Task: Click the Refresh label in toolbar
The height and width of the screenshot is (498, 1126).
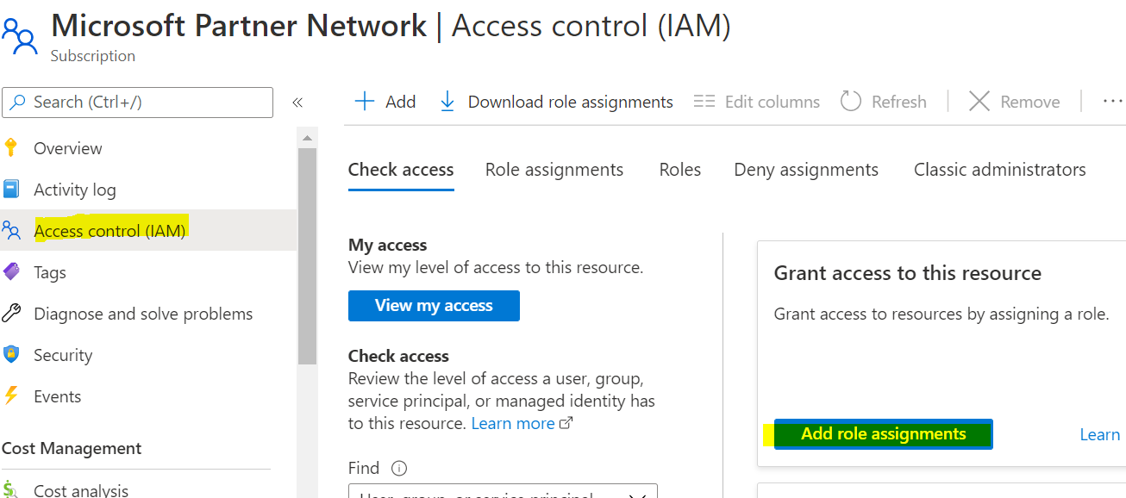Action: click(899, 102)
